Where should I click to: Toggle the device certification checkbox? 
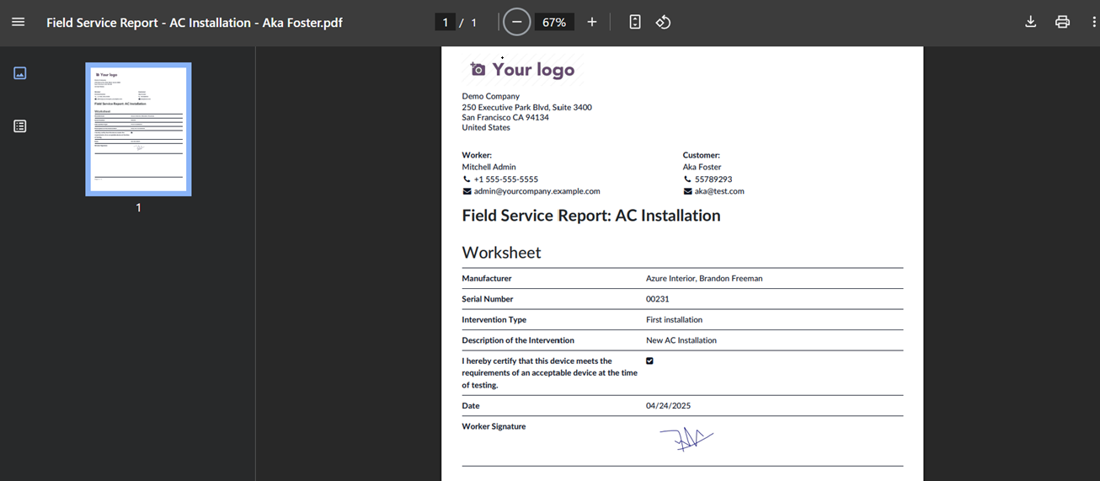[x=649, y=361]
